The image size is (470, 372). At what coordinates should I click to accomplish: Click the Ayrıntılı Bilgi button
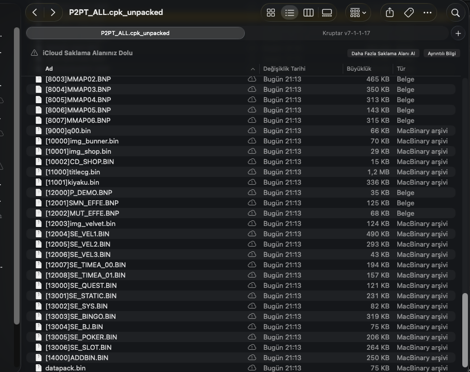point(442,53)
